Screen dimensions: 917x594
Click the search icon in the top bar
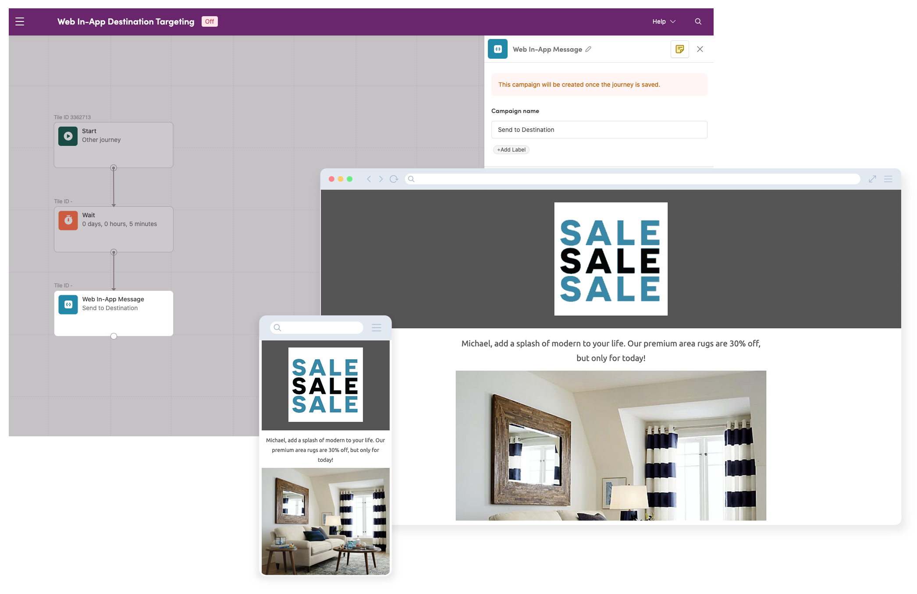pyautogui.click(x=698, y=21)
